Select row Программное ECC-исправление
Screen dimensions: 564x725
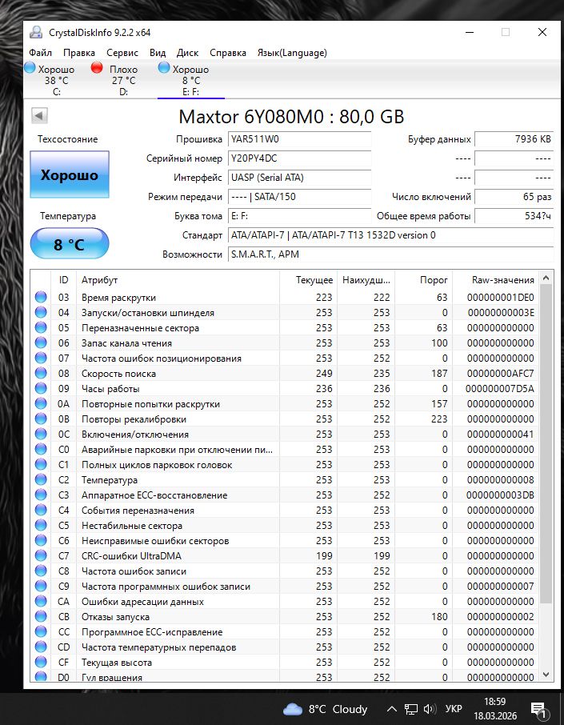coord(284,631)
